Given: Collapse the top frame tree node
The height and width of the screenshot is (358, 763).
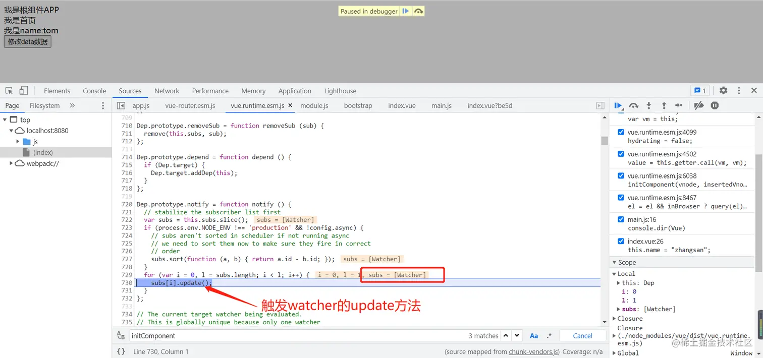Looking at the screenshot, I should (5, 120).
